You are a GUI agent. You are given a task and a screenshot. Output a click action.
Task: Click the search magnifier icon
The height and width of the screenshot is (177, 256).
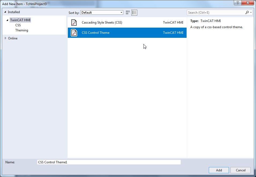247,12
